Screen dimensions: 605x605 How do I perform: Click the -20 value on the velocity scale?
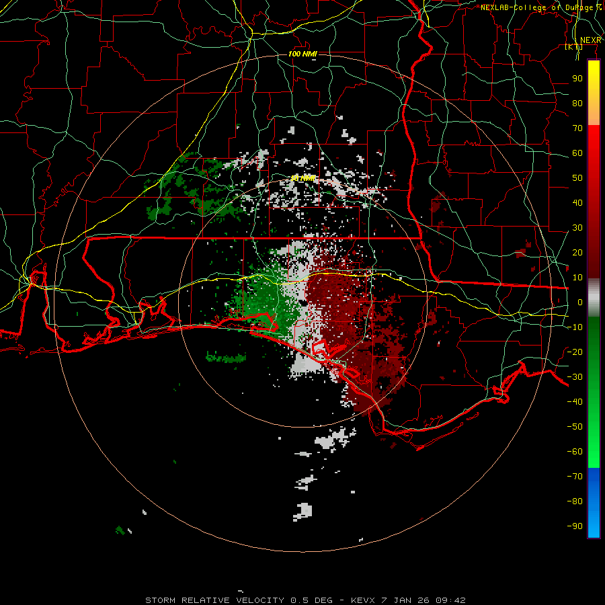(575, 352)
